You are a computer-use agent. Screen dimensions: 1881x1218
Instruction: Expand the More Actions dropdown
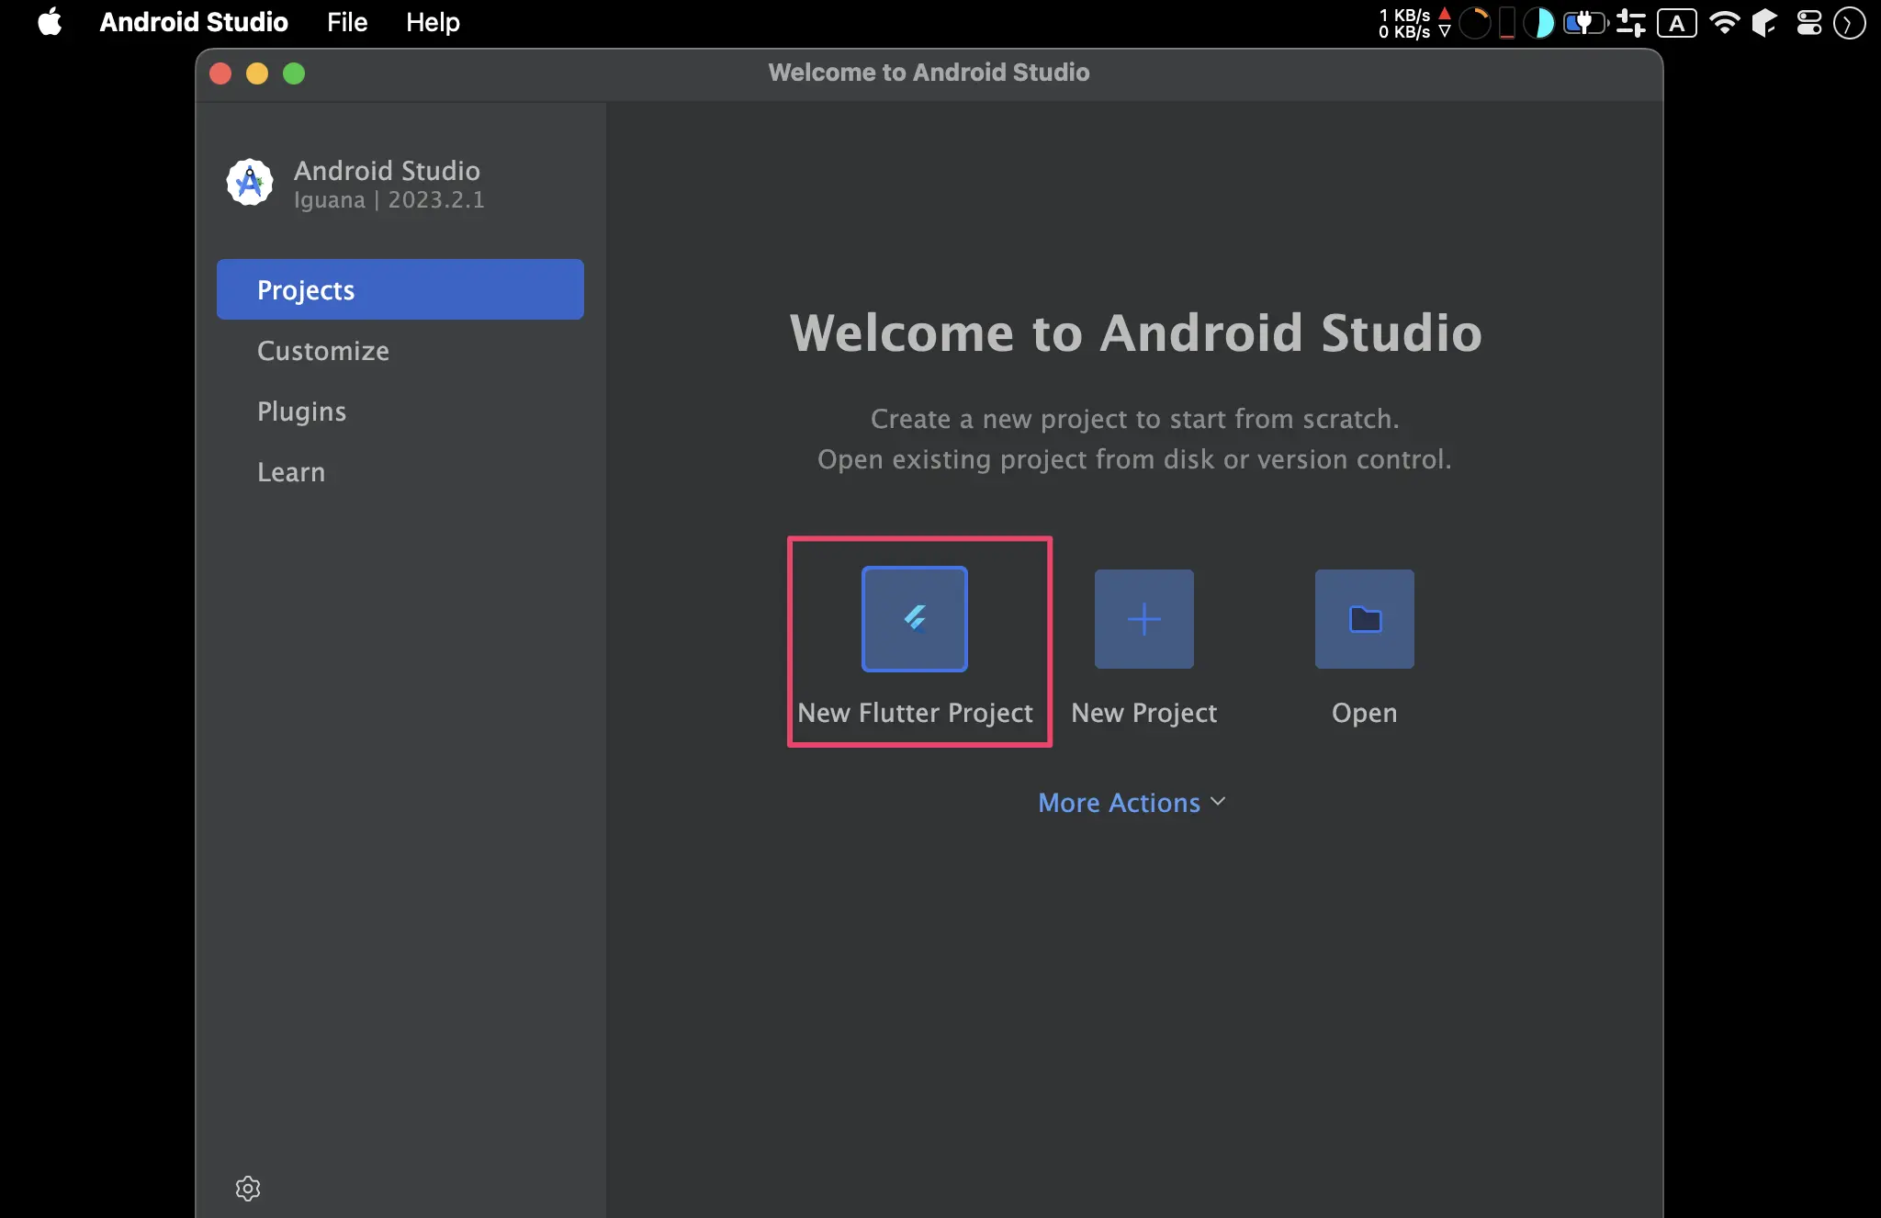point(1132,803)
